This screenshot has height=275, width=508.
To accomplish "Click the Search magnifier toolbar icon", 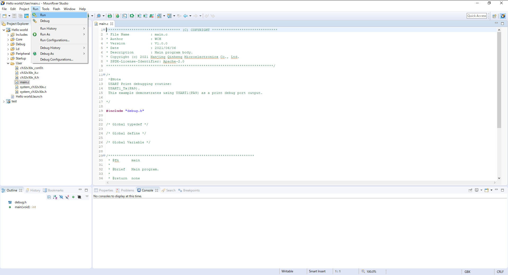I will pos(99,16).
